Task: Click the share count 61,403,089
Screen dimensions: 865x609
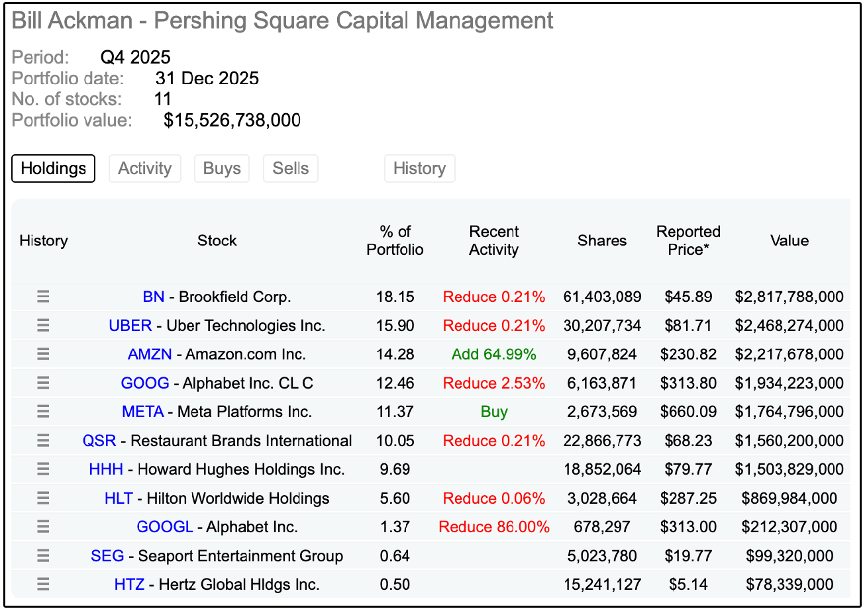Action: pyautogui.click(x=602, y=297)
